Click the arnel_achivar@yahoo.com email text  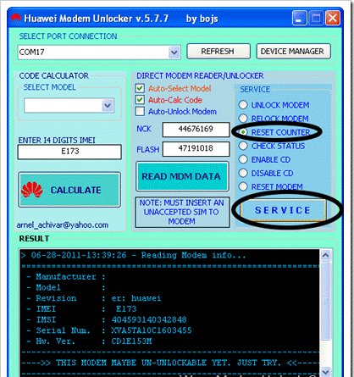pyautogui.click(x=63, y=225)
